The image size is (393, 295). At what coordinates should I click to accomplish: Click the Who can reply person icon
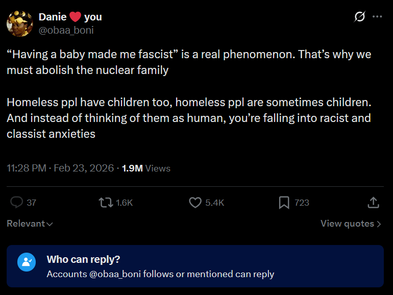[26, 262]
